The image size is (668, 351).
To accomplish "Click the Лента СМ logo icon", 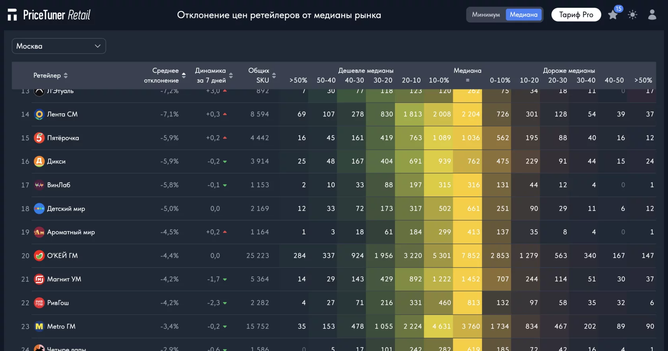I will [39, 114].
